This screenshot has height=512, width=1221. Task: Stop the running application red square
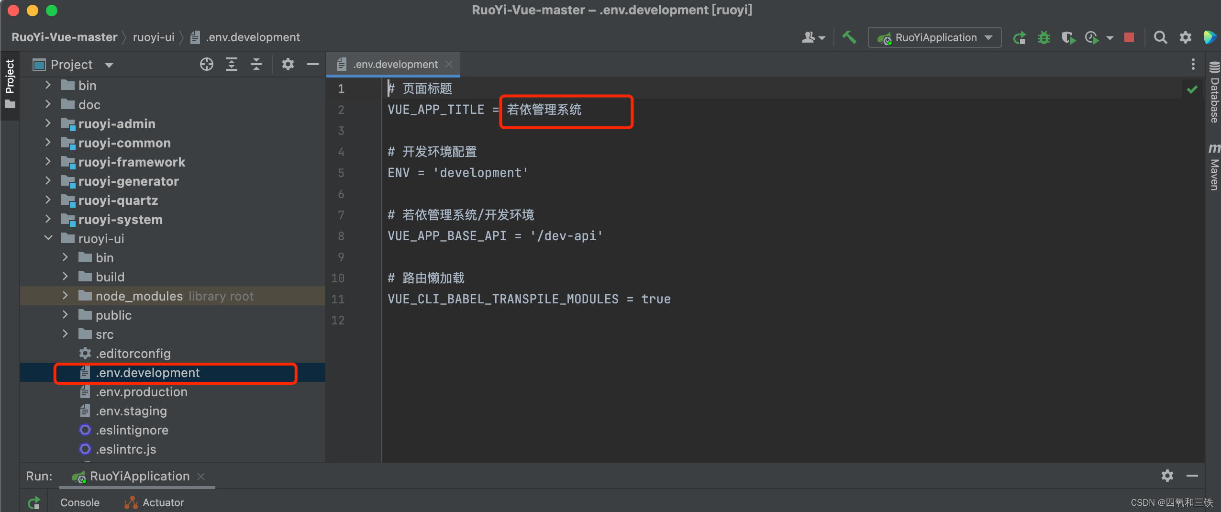point(1129,37)
